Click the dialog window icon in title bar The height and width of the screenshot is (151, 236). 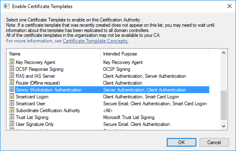(x=6, y=6)
